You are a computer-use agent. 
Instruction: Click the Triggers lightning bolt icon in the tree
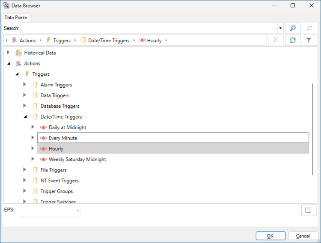pos(27,74)
